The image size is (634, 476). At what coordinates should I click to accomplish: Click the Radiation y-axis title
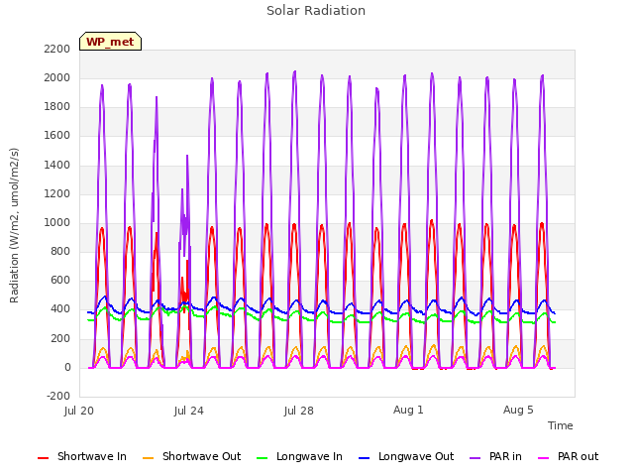14,225
